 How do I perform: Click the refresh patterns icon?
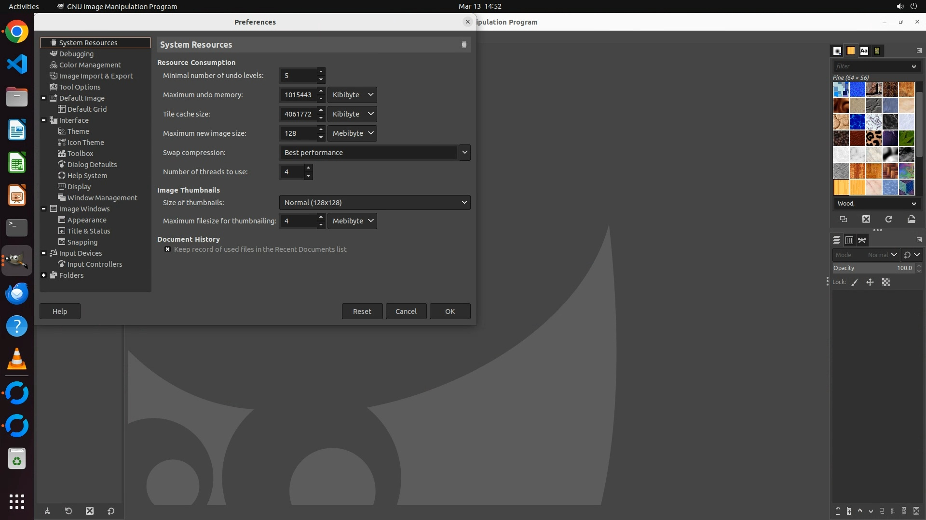[x=888, y=220]
